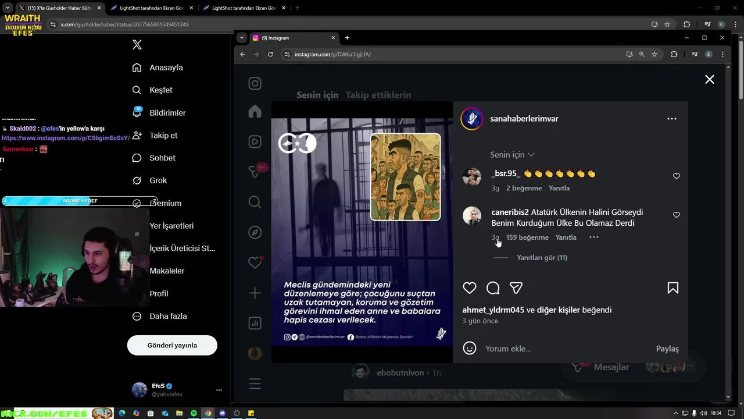Screen dimensions: 744x419
Task: Open Discord from the taskbar
Action: (x=222, y=413)
